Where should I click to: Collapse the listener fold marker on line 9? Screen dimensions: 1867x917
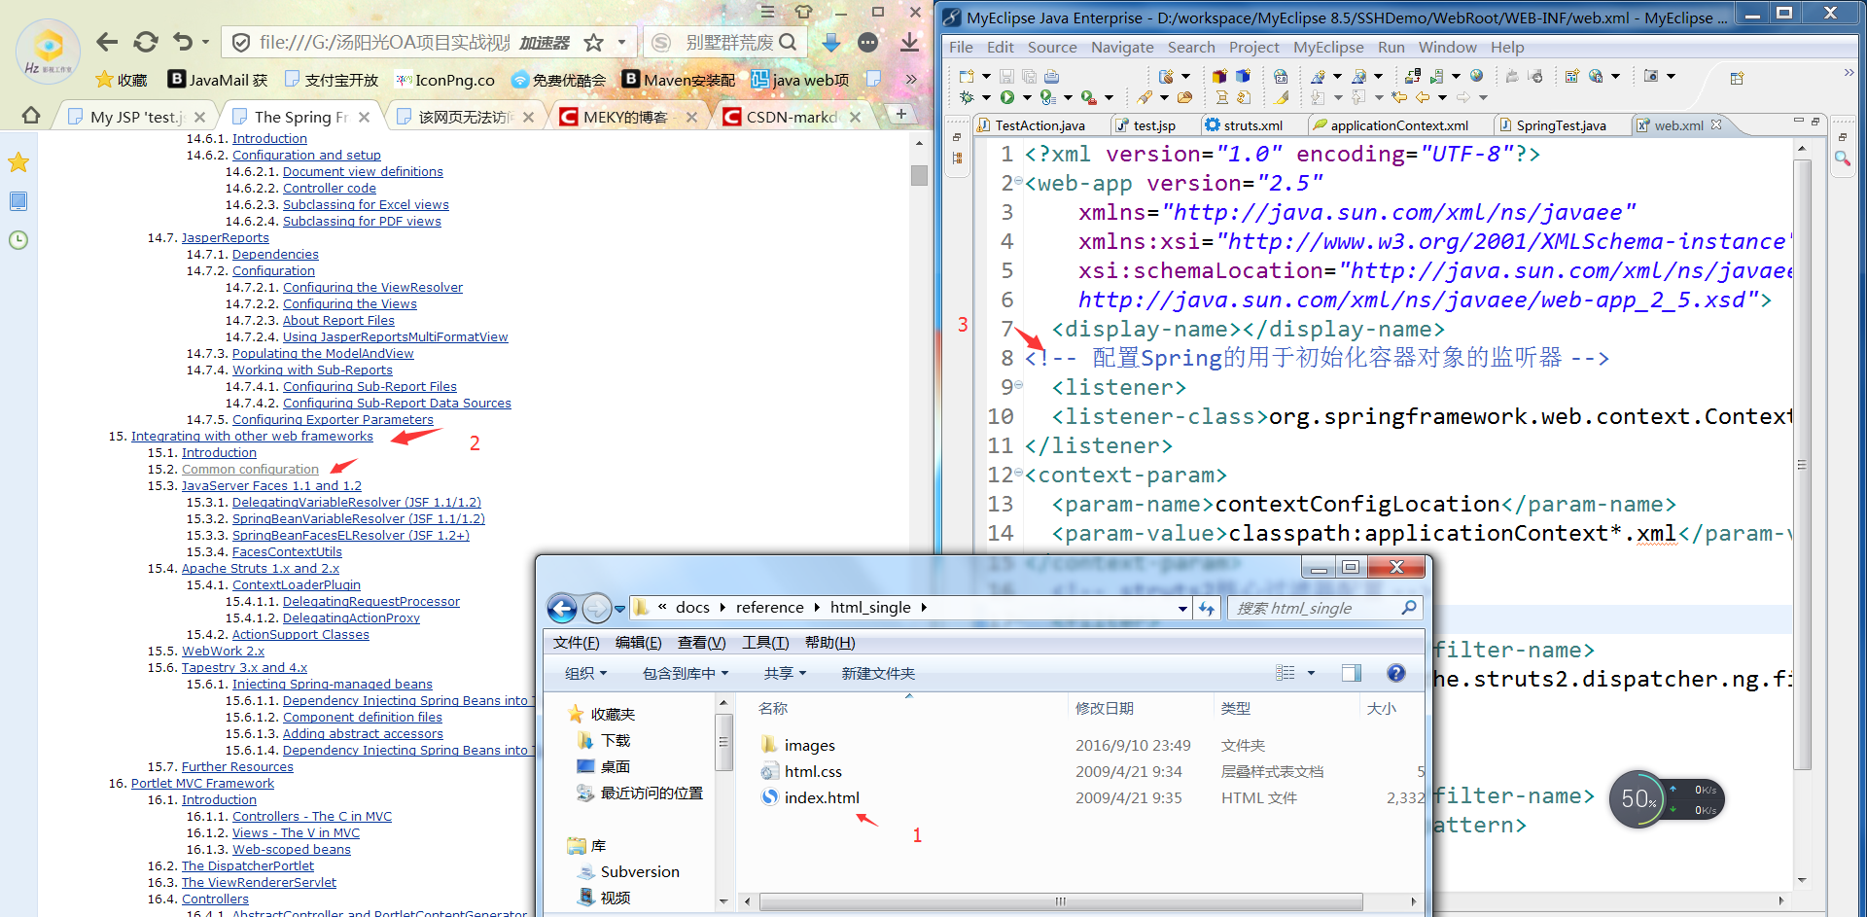[1018, 385]
